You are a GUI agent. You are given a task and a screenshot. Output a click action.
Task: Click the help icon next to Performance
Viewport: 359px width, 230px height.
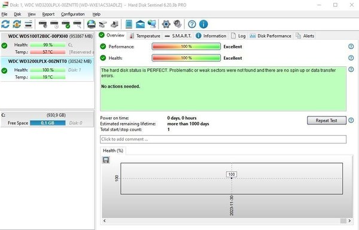[351, 47]
